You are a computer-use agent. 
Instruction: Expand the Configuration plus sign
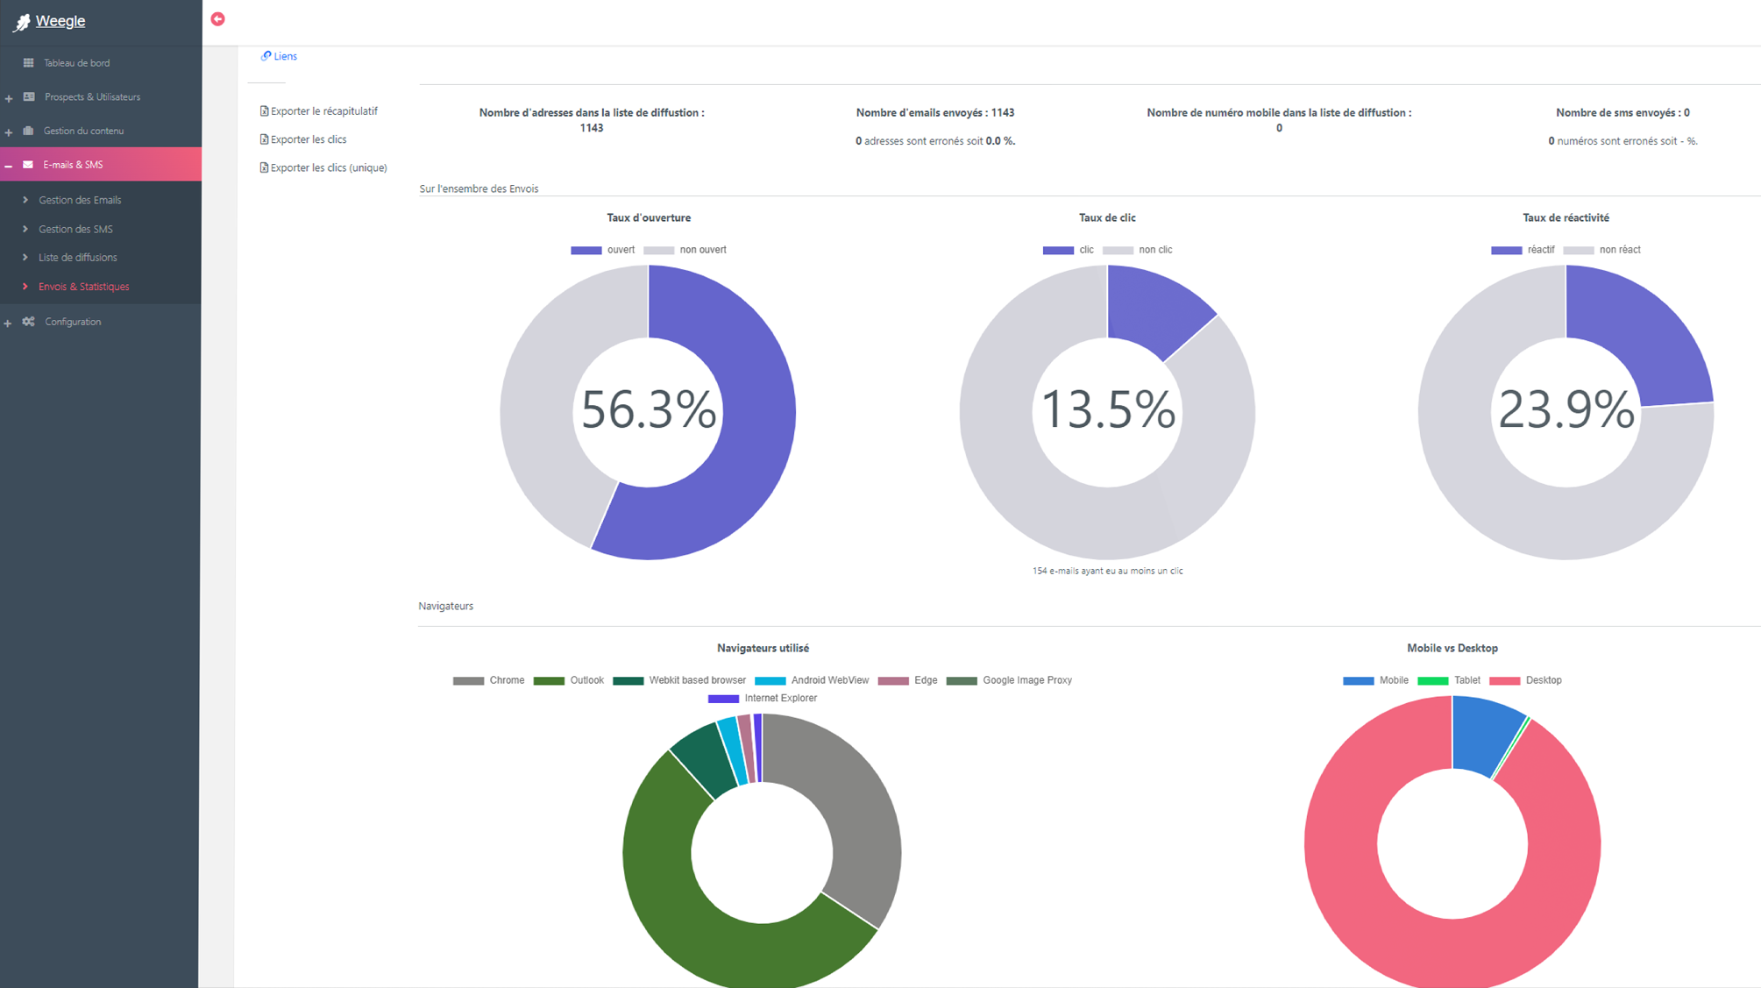coord(8,323)
